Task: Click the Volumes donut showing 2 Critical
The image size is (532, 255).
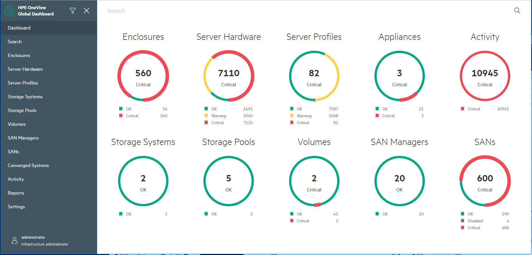Action: [x=314, y=181]
